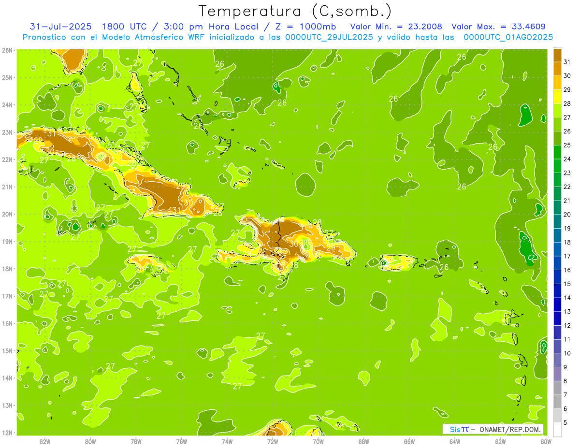Click the '0000UTC_29JUL2025' initialization time

(x=329, y=37)
